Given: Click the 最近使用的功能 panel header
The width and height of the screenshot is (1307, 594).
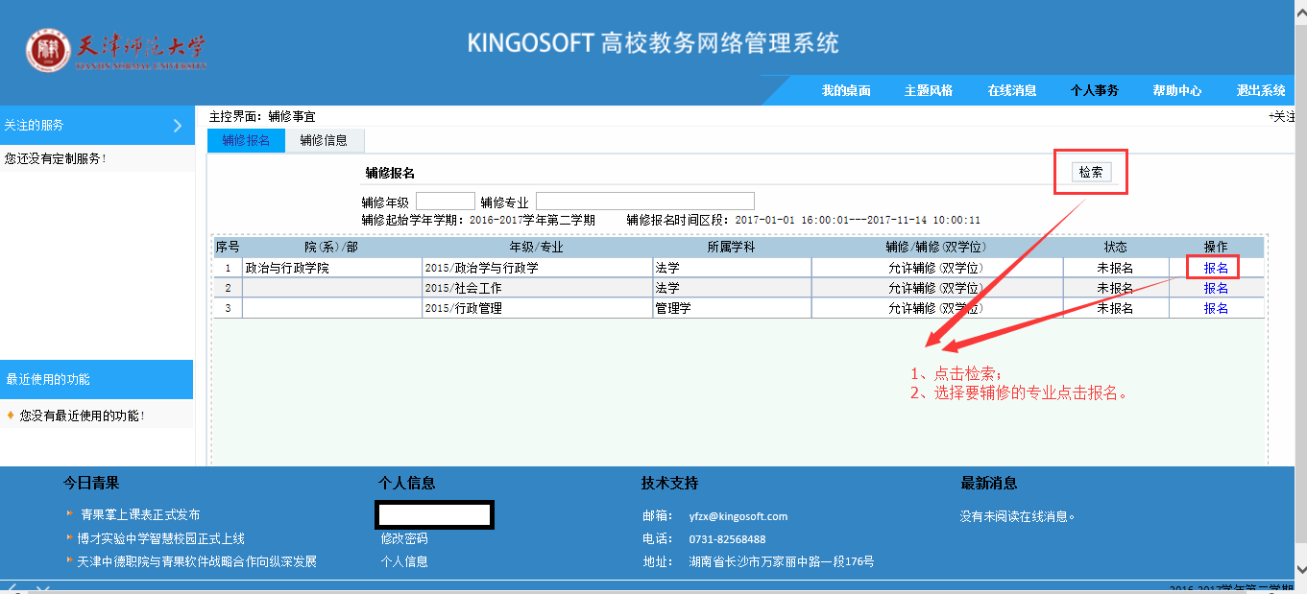Looking at the screenshot, I should pyautogui.click(x=96, y=379).
